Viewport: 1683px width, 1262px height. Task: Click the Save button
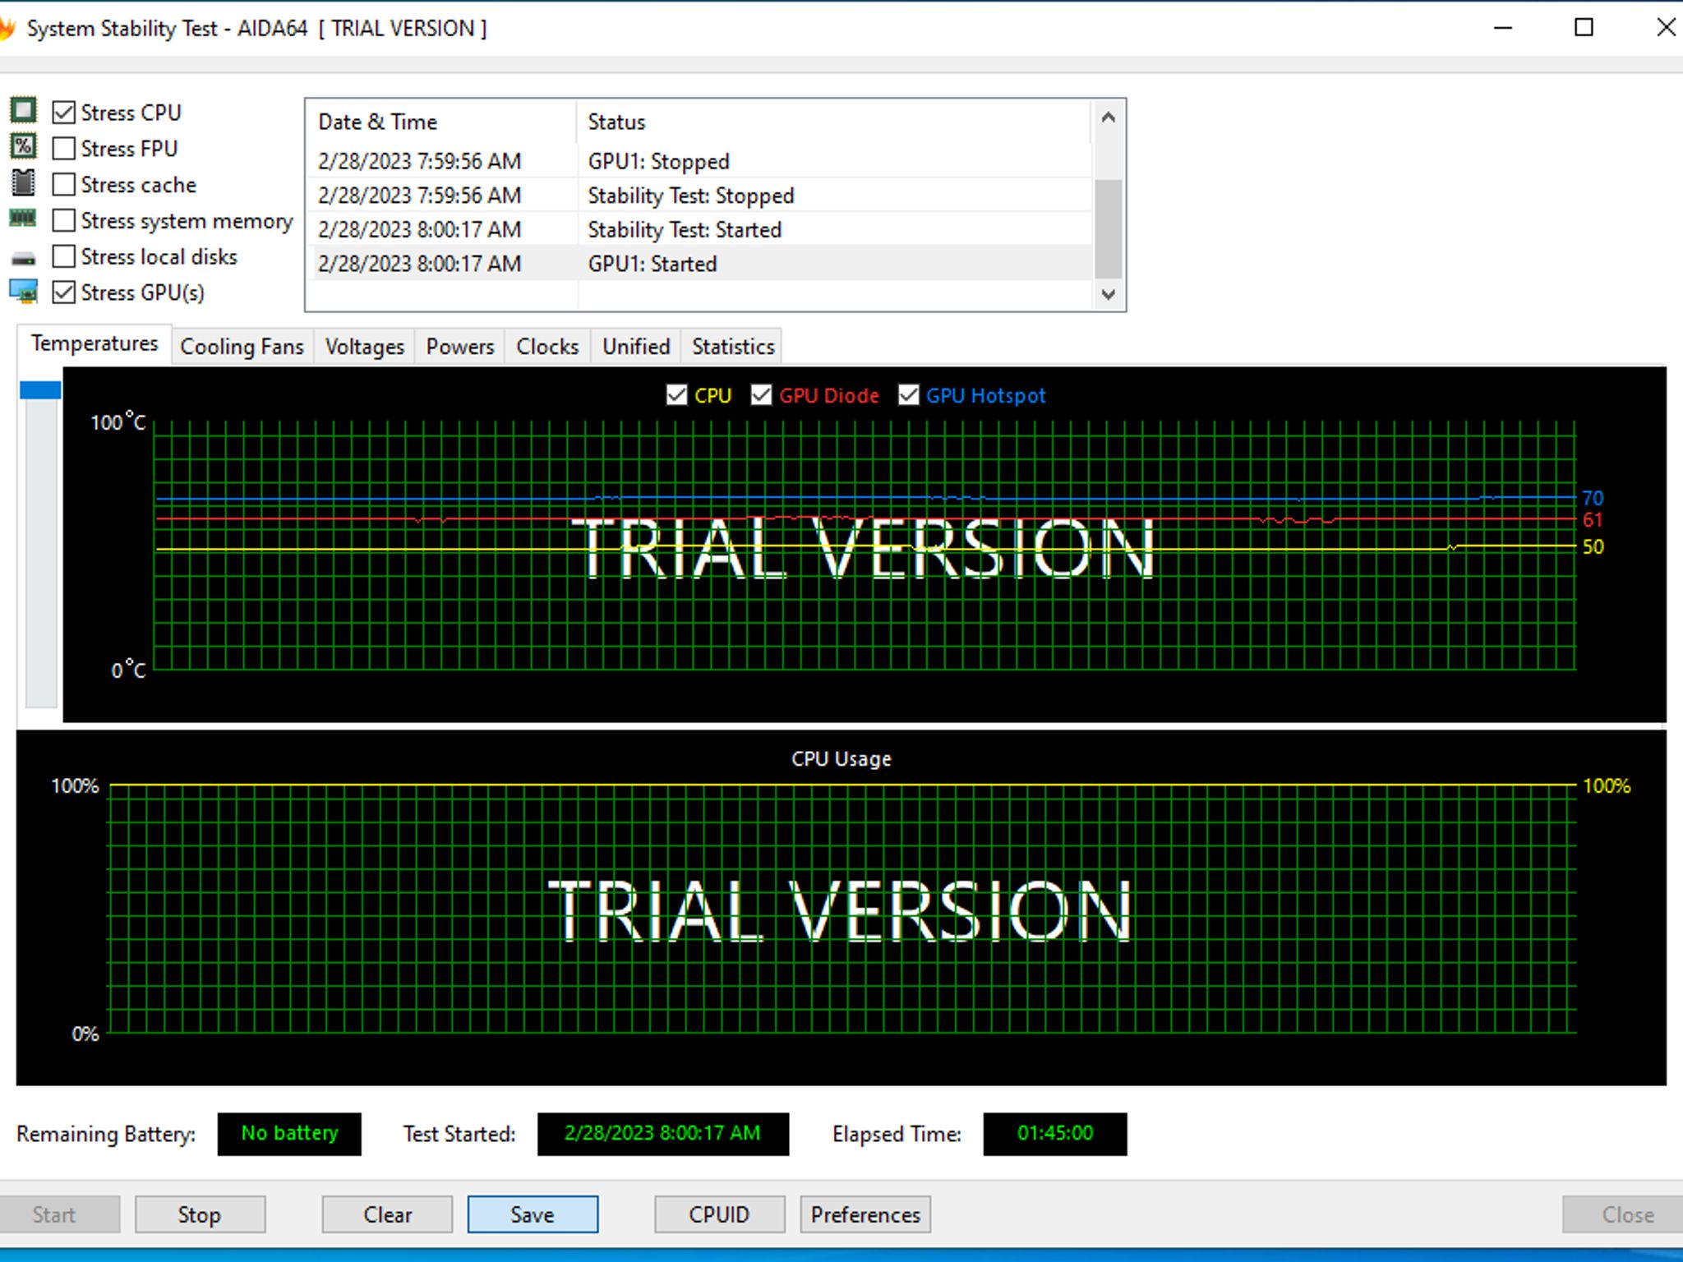[x=533, y=1214]
